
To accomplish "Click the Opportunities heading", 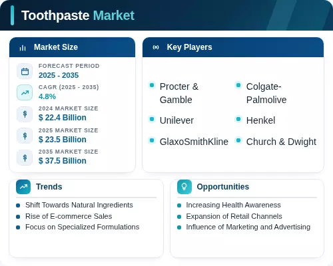I will click(223, 187).
